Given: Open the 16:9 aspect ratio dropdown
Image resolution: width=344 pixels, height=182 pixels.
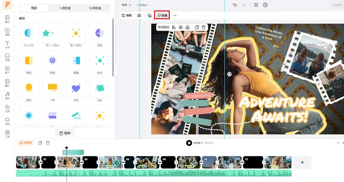Looking at the screenshot, I should pyautogui.click(x=126, y=5).
